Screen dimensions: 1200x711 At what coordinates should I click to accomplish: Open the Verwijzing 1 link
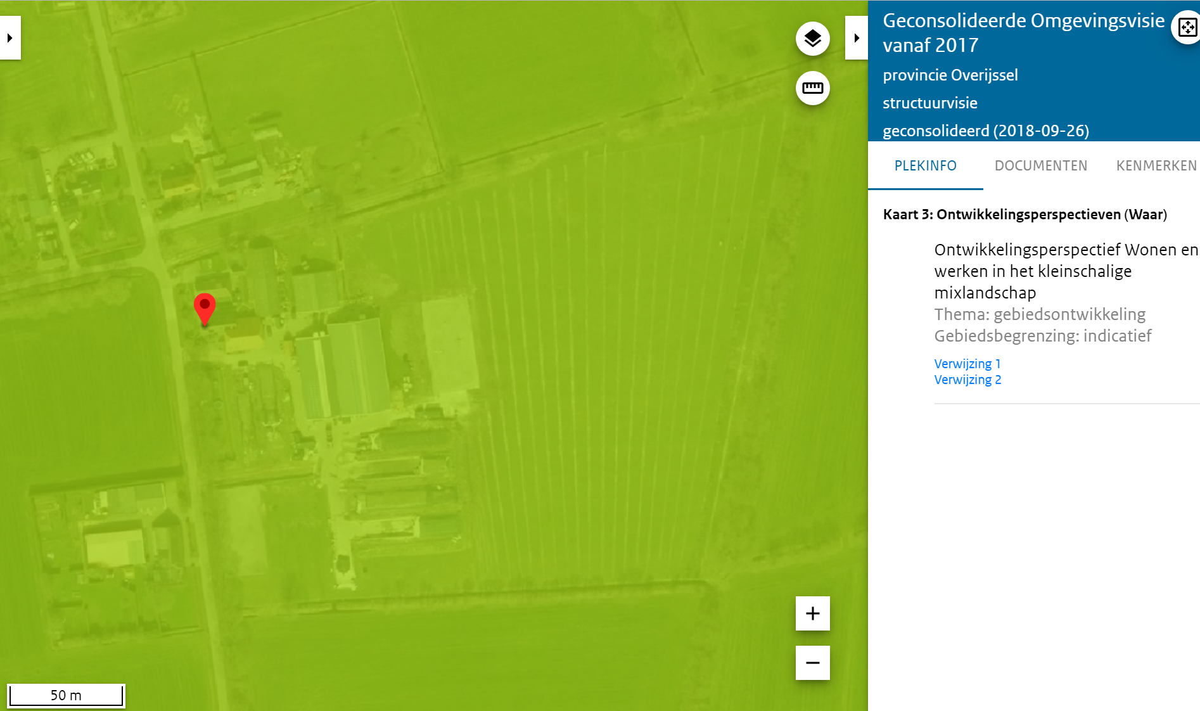pyautogui.click(x=967, y=364)
